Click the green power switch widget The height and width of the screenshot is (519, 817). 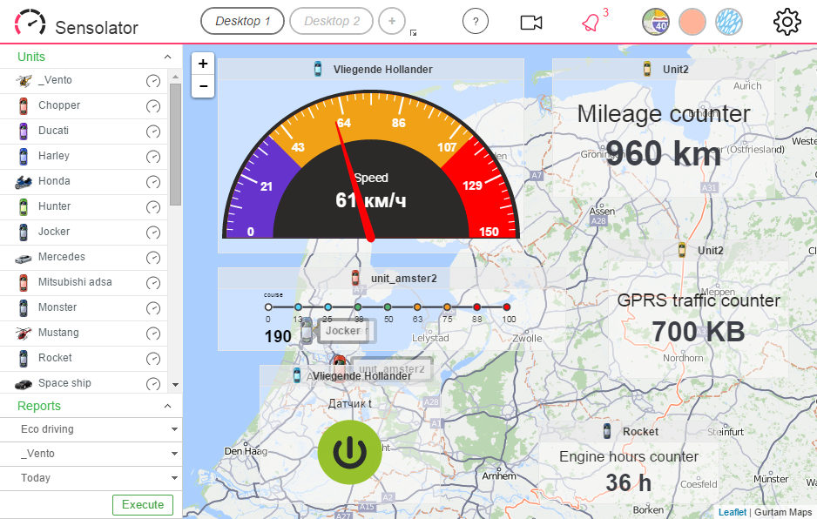pyautogui.click(x=350, y=452)
